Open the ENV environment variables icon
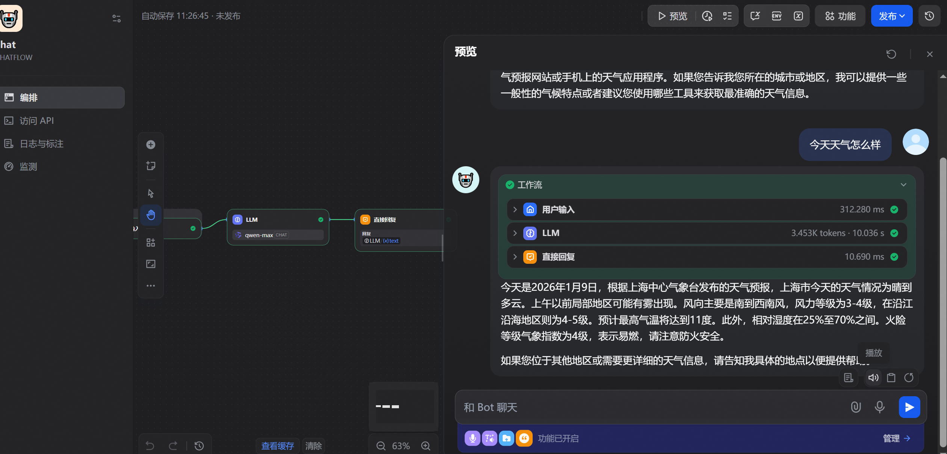Image resolution: width=947 pixels, height=454 pixels. [x=776, y=16]
